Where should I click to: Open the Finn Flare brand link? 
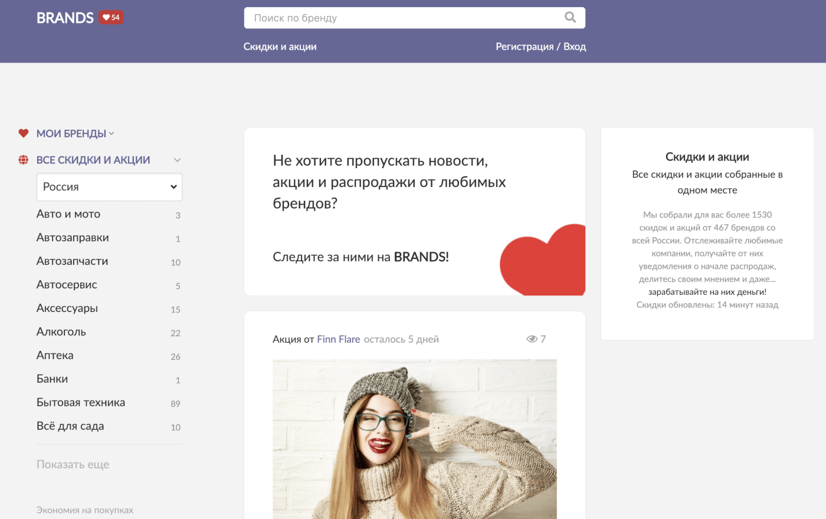click(337, 339)
